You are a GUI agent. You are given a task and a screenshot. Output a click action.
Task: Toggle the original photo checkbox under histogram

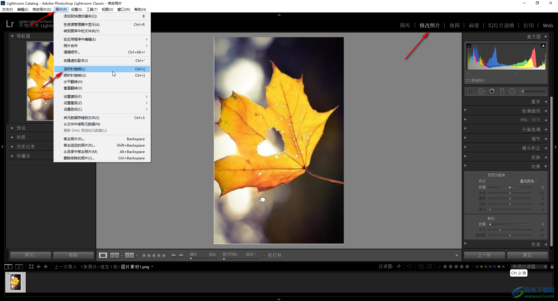click(x=468, y=80)
